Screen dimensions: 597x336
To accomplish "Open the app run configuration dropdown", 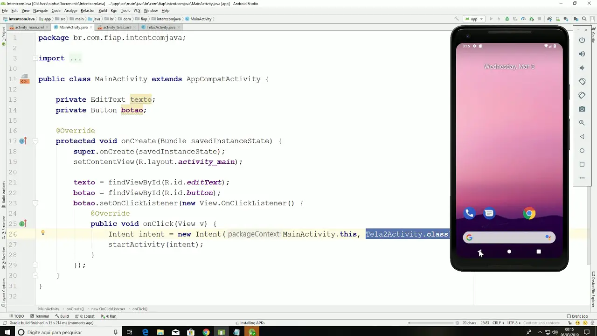I will [474, 19].
